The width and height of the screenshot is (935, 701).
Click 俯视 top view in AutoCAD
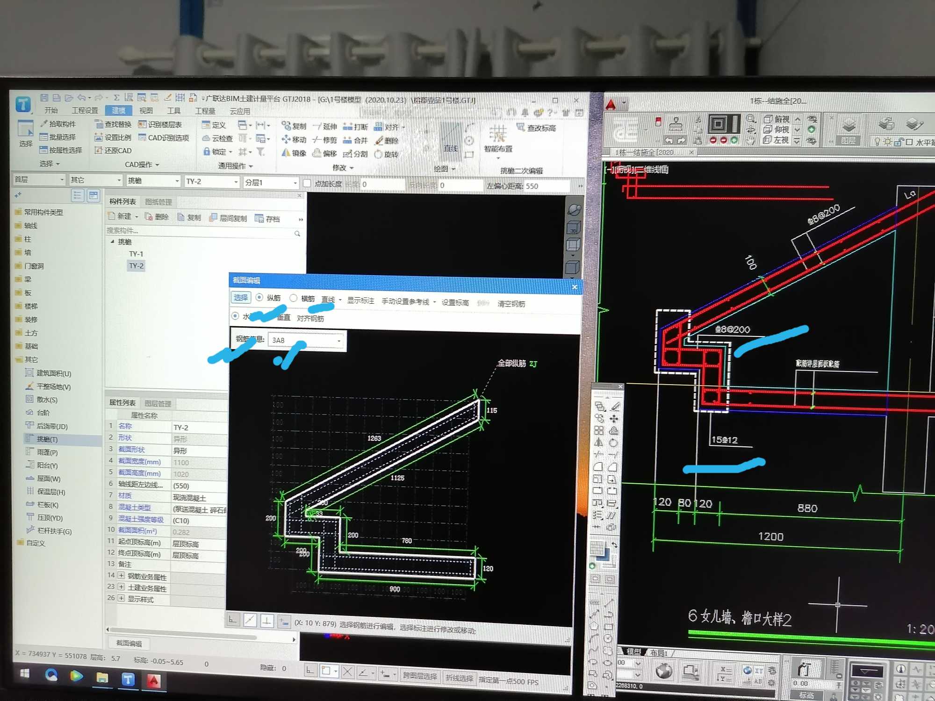(776, 119)
